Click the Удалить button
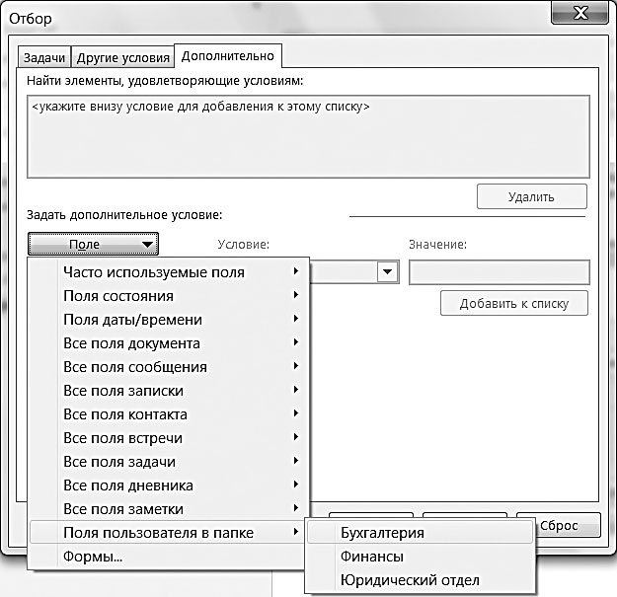617x597 pixels. (x=532, y=196)
